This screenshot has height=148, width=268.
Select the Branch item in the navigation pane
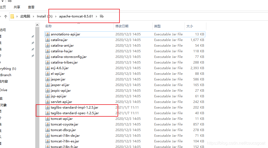6,75
